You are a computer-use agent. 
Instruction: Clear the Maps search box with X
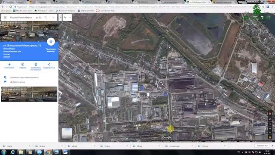53,17
